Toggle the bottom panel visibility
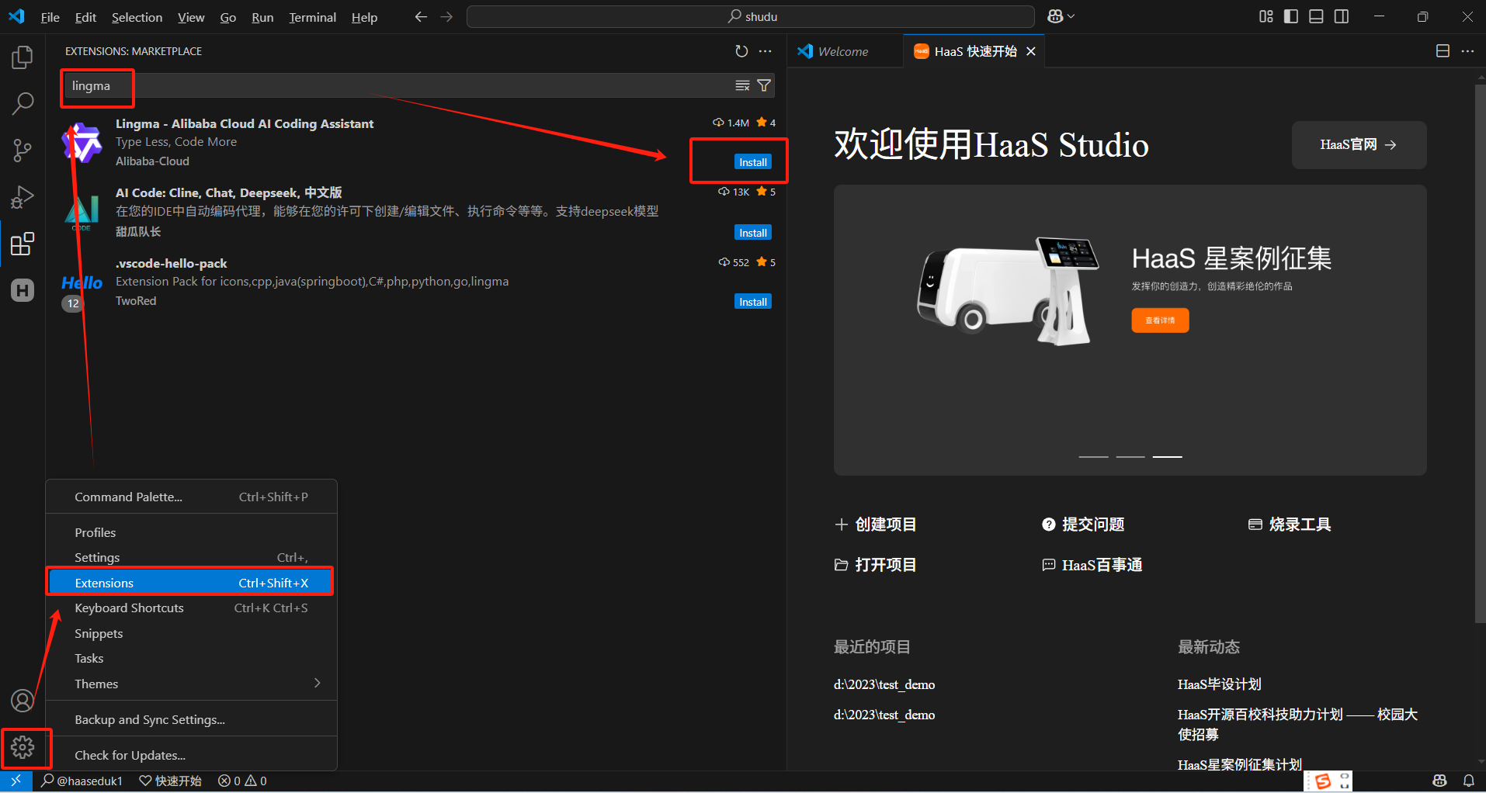 pyautogui.click(x=1316, y=16)
